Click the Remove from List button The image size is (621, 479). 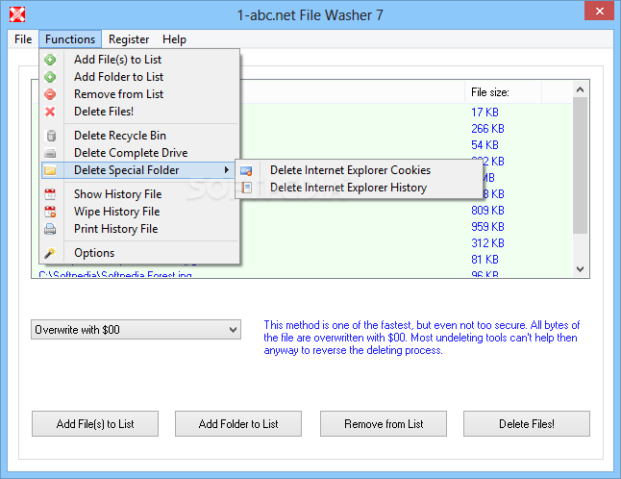[384, 424]
